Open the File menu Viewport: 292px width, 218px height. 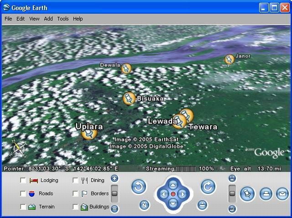(8, 19)
